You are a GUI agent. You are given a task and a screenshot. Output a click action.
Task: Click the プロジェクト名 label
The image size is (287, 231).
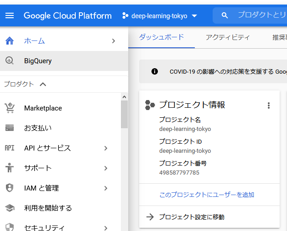click(180, 120)
